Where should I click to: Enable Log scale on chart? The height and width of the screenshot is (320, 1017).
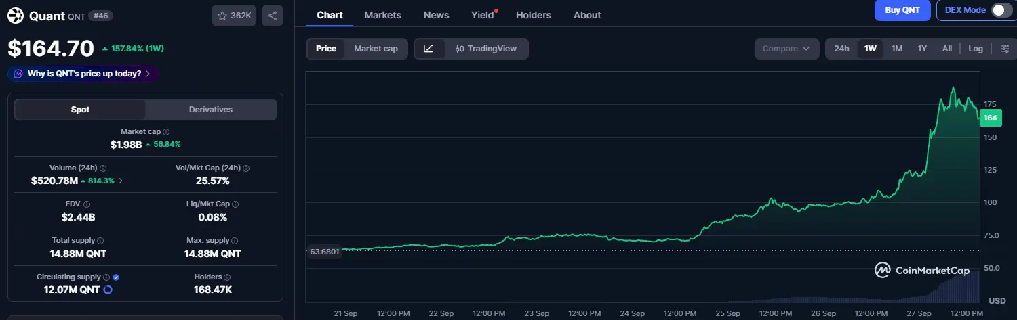pos(976,49)
